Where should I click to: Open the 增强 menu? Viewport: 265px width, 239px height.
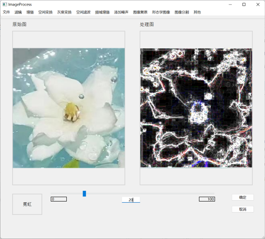tap(30, 12)
